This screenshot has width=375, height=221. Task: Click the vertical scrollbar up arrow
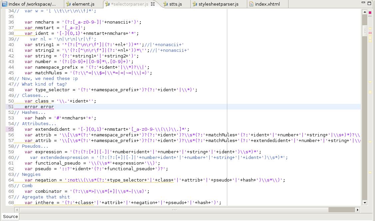coord(365,12)
